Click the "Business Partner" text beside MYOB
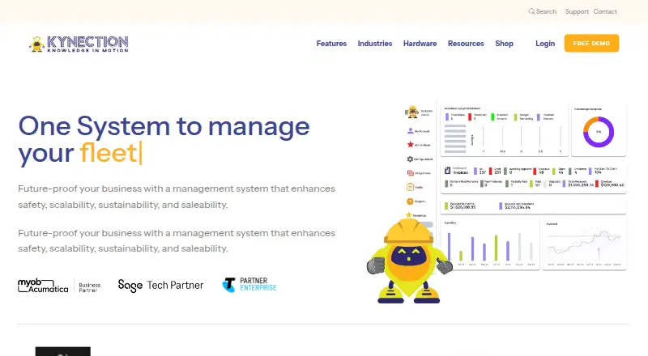 tap(90, 287)
